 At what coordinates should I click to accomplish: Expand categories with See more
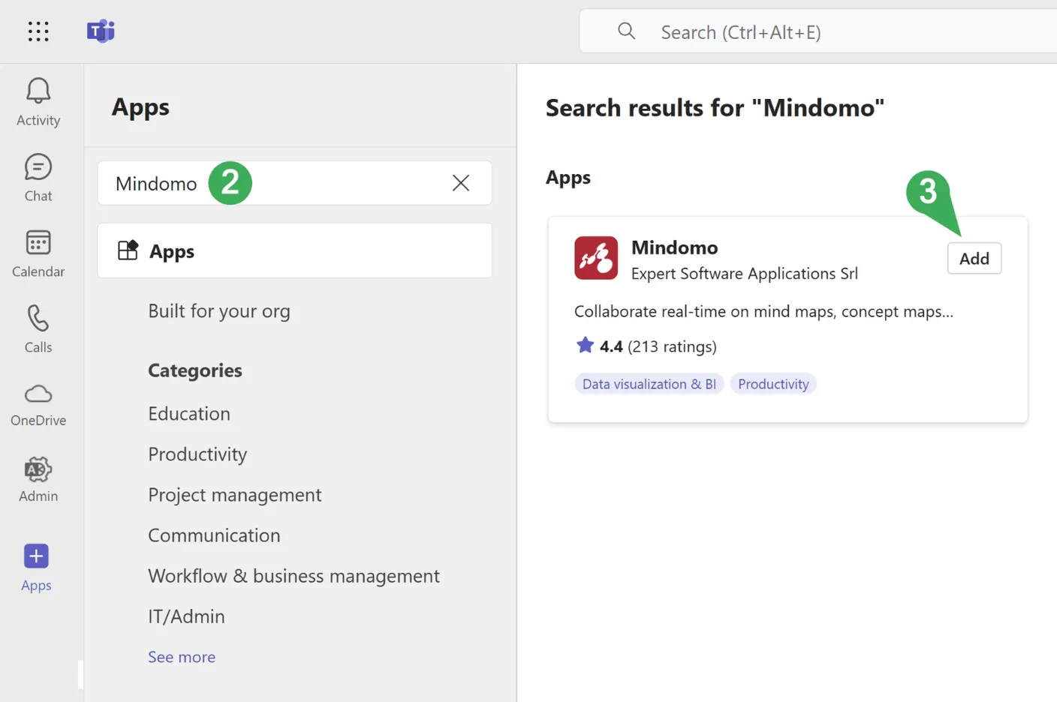[182, 657]
